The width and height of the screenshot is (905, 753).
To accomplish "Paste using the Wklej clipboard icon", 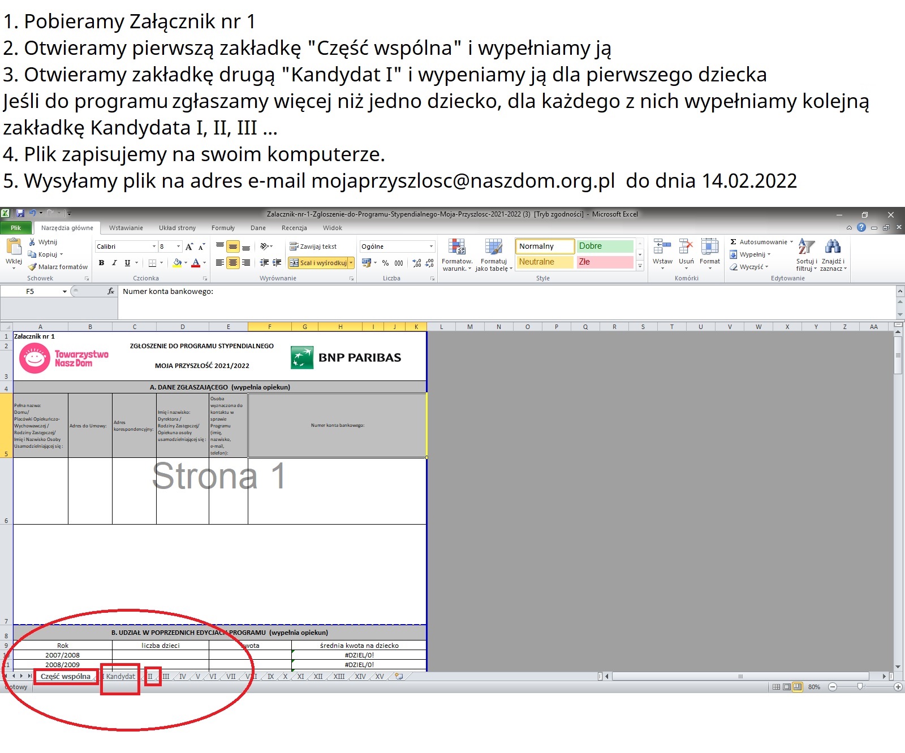I will click(14, 246).
